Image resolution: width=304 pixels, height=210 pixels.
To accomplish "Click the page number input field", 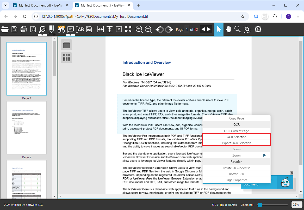I will point(187,29).
